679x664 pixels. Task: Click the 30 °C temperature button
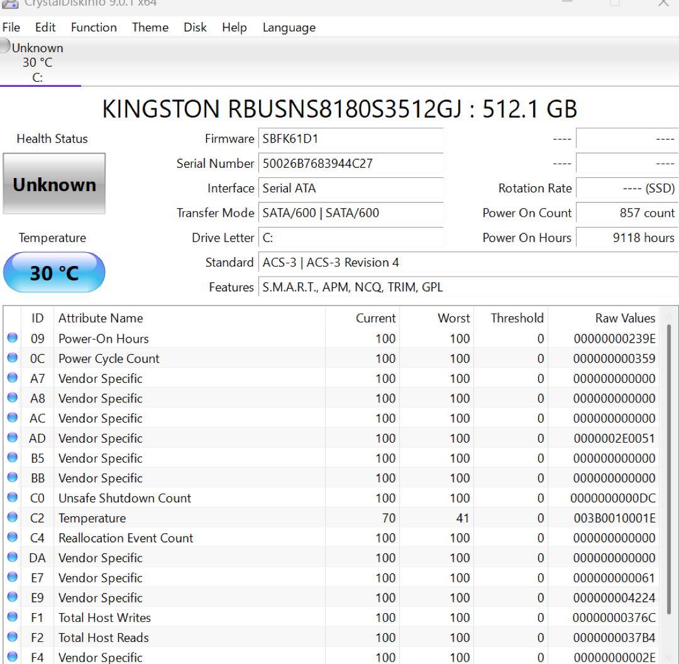[54, 273]
